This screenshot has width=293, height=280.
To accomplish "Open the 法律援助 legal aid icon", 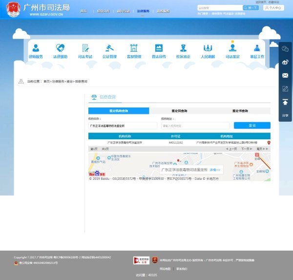I will point(60,48).
